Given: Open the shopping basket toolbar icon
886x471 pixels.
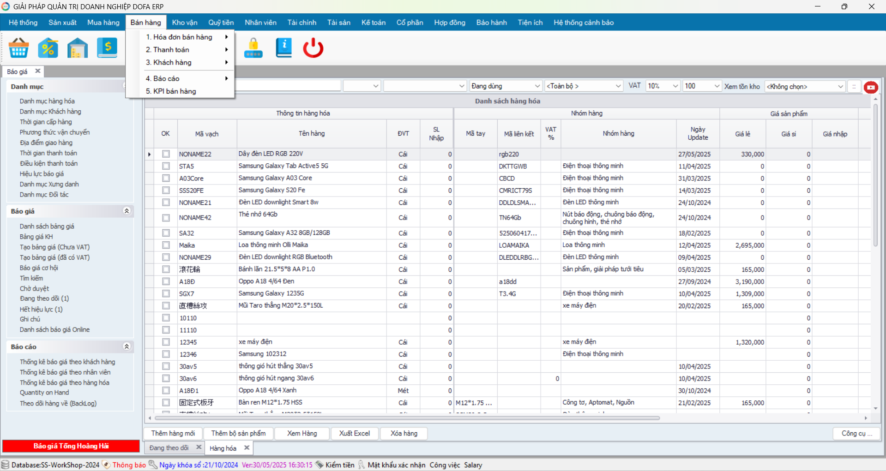Looking at the screenshot, I should tap(19, 48).
